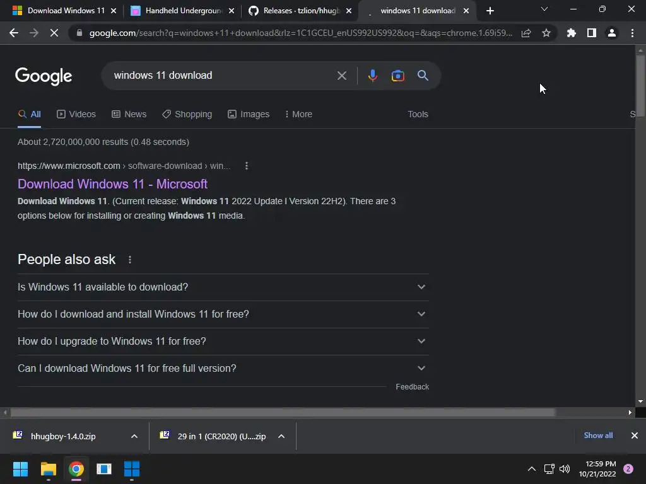Switch to News results
Viewport: 646px width, 484px height.
129,114
